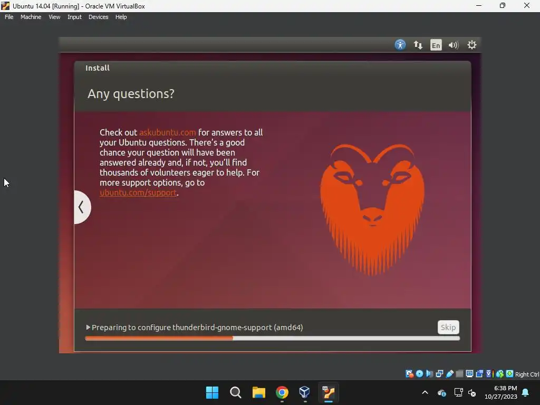Screen dimensions: 540x405
Task: Click the orange goat mascot illustration
Action: [372, 209]
